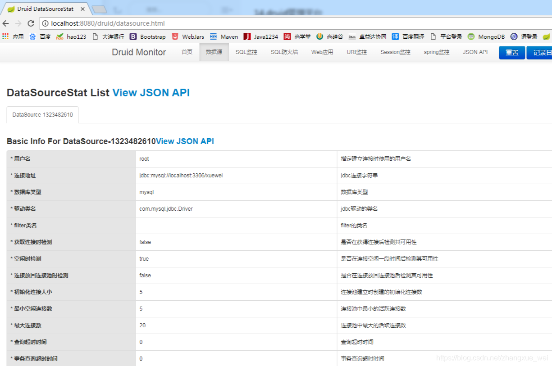
Task: Click the 获取连接时检测 value false
Action: (x=145, y=242)
